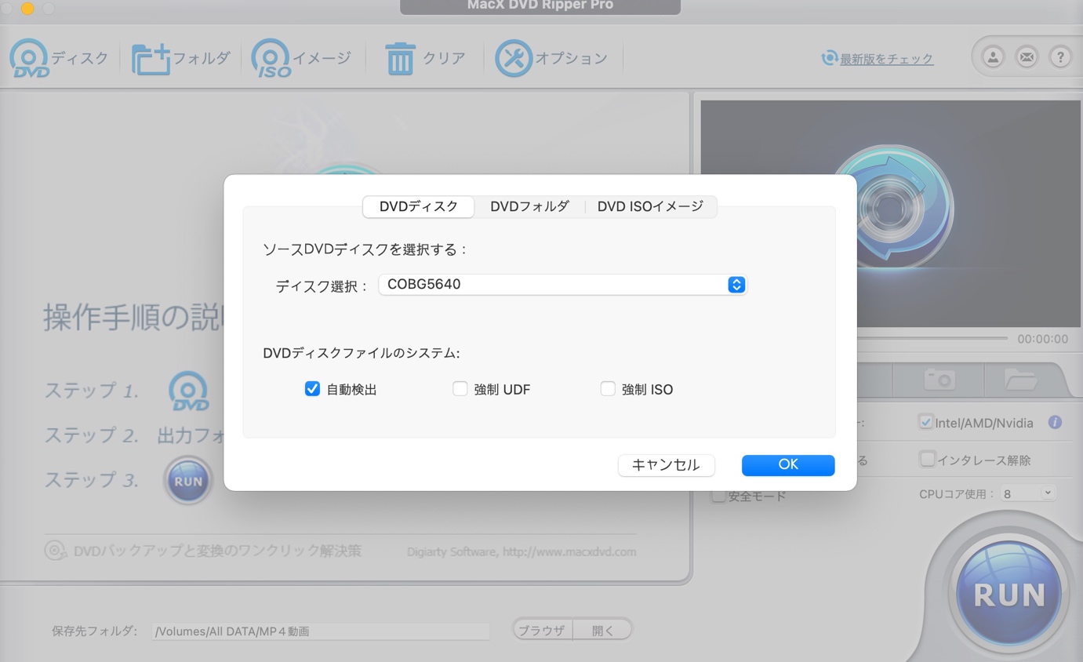Open the CPUコア使用 dropdown
The width and height of the screenshot is (1083, 662).
(1027, 493)
